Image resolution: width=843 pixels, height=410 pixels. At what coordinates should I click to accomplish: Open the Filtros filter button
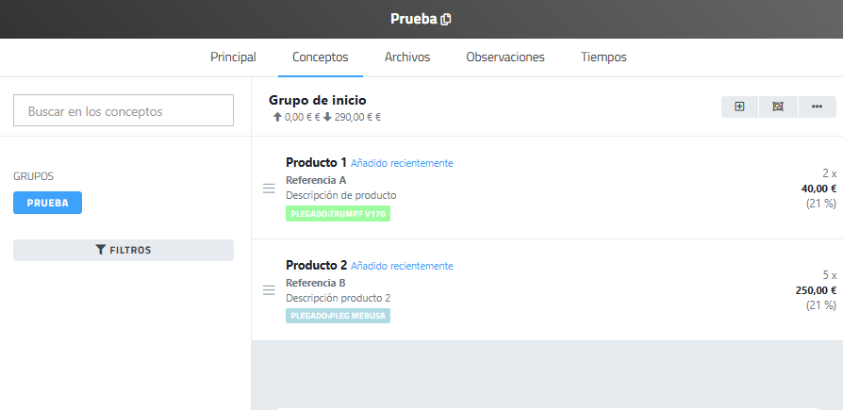124,250
